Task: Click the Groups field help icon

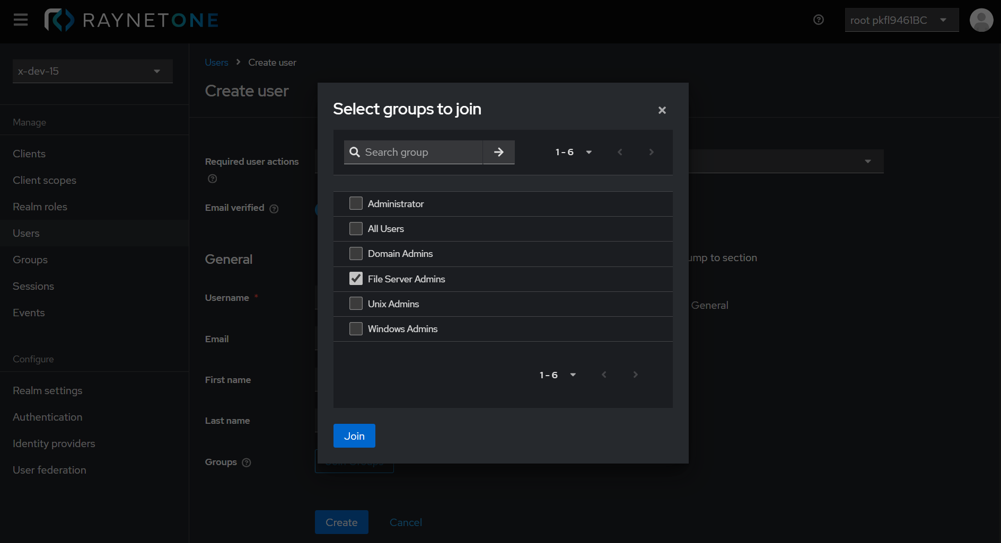Action: pyautogui.click(x=247, y=462)
